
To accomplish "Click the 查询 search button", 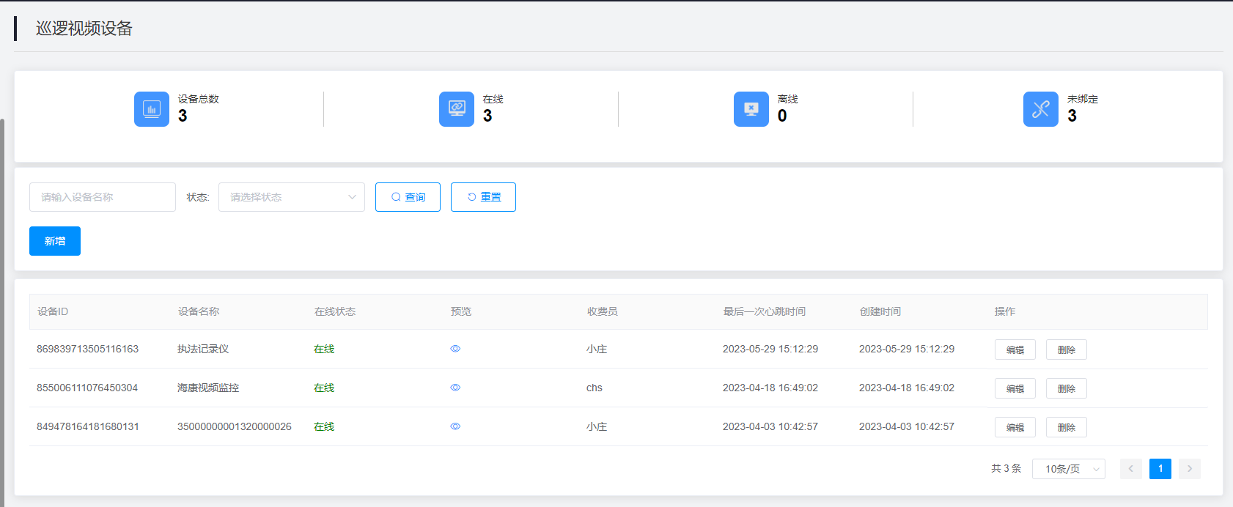I will pos(408,197).
